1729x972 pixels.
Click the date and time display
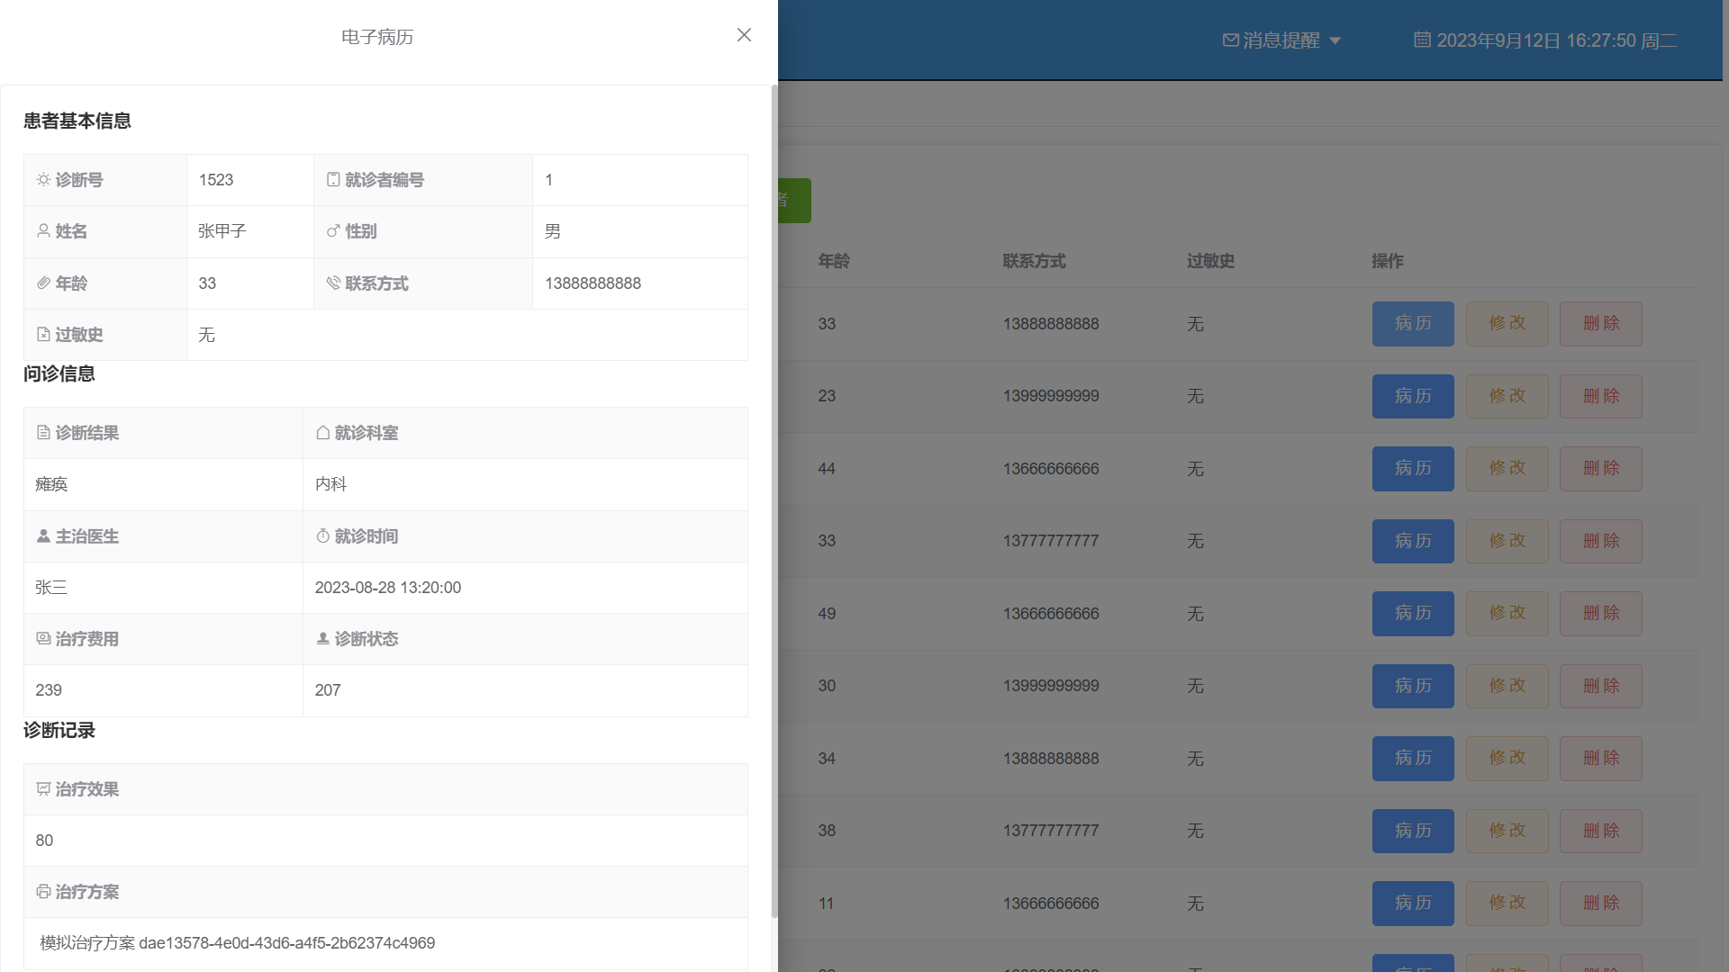tap(1545, 40)
